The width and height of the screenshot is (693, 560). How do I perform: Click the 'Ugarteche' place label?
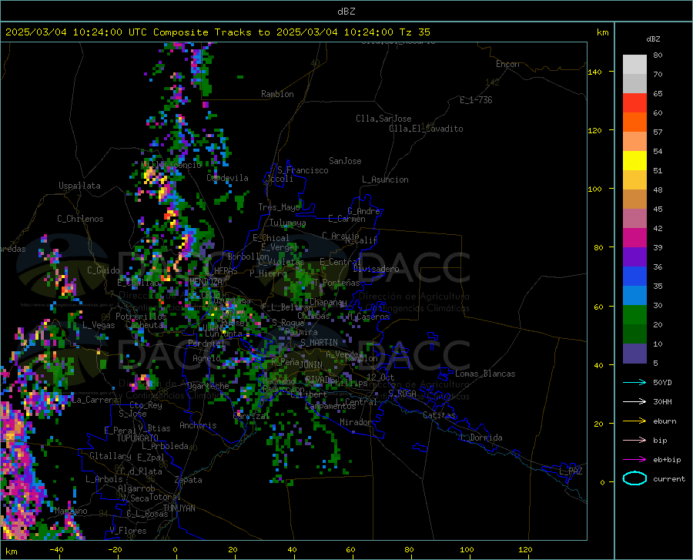point(208,385)
